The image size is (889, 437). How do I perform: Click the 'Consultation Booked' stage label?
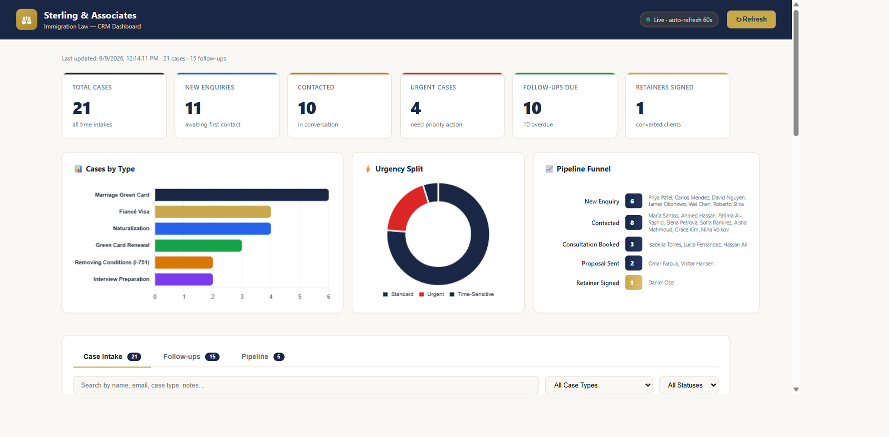point(591,244)
